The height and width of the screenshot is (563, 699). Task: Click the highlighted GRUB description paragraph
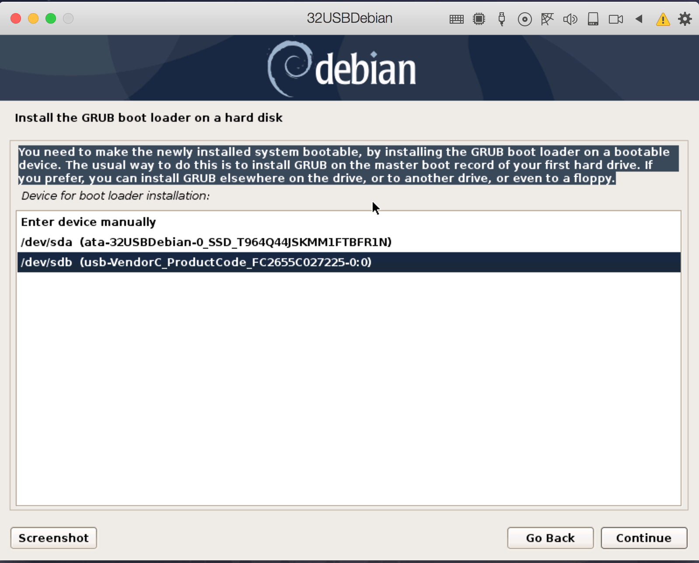click(348, 165)
